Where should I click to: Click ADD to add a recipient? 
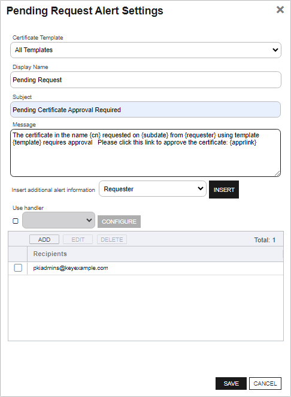pyautogui.click(x=44, y=239)
